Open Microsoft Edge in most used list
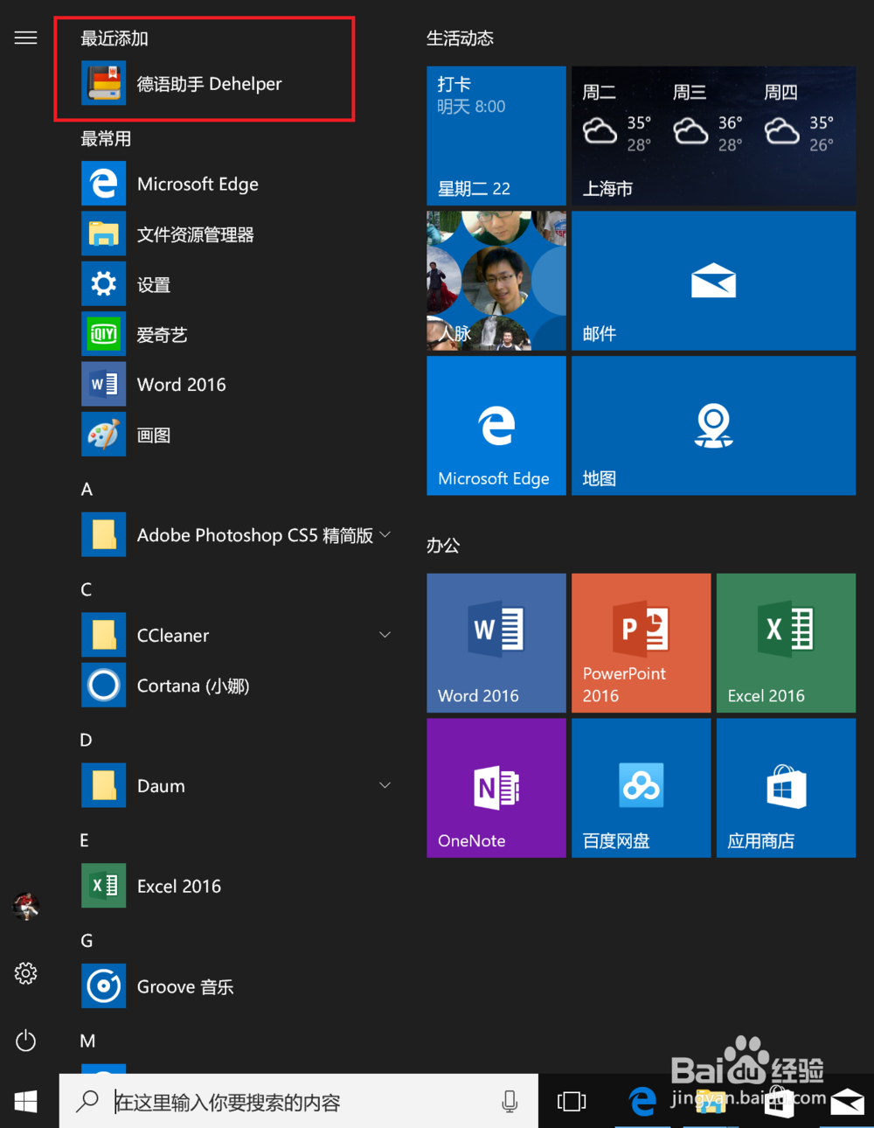Screen dimensions: 874x1128 coord(198,185)
